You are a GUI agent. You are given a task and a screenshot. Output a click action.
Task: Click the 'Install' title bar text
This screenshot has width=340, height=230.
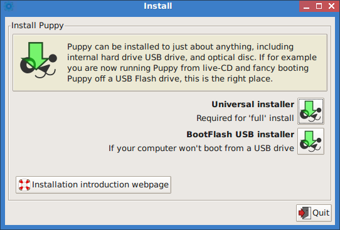(158, 6)
